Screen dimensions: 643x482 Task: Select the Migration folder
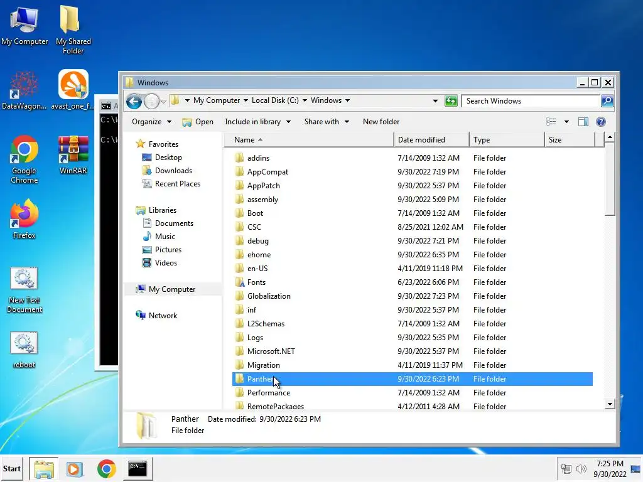point(412,365)
